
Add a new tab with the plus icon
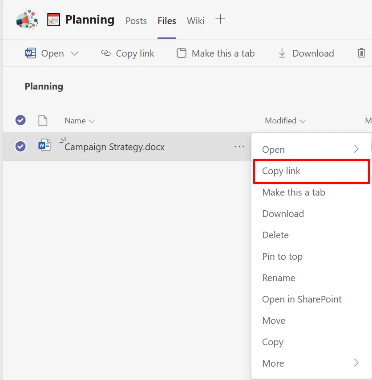point(220,19)
